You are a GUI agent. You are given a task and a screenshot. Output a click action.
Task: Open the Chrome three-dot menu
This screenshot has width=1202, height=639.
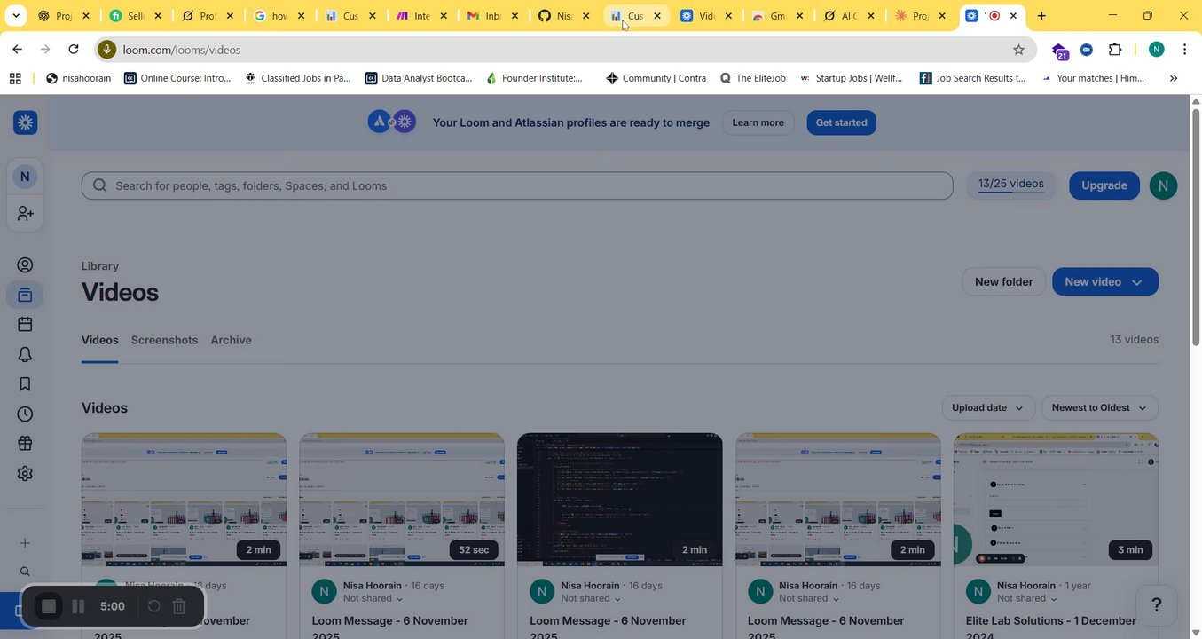[x=1184, y=50]
